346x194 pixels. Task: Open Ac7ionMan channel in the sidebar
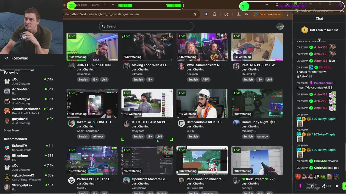tap(29, 91)
